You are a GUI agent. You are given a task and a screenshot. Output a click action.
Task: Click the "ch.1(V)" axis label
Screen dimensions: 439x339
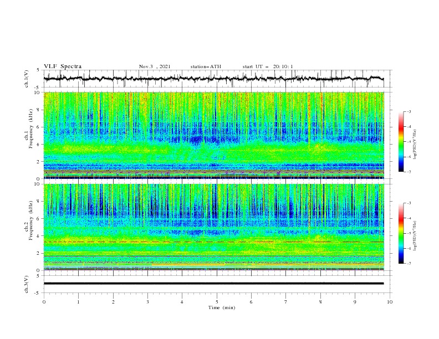pos(27,79)
